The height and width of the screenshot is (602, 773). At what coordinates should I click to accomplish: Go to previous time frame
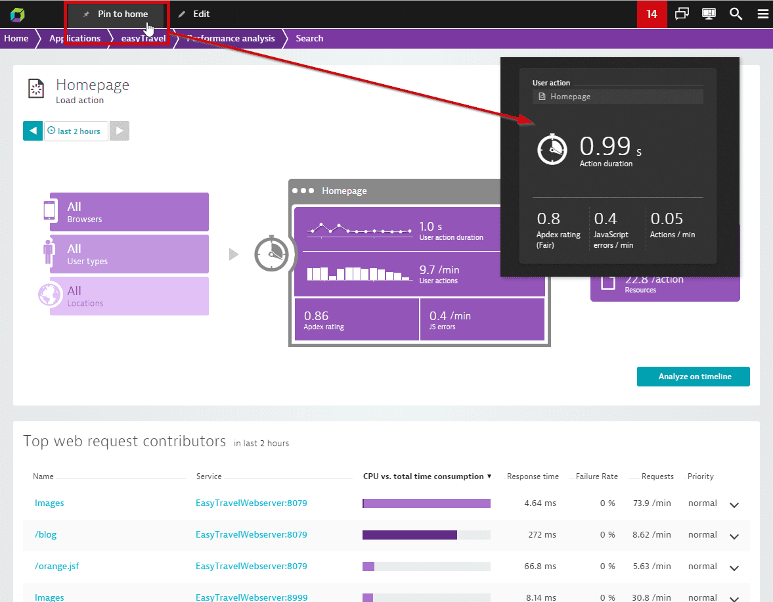(x=33, y=131)
